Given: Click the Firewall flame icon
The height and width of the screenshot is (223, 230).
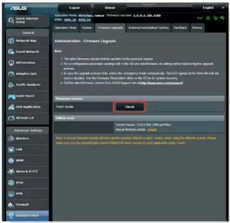Looking at the screenshot, I should coord(11,204).
